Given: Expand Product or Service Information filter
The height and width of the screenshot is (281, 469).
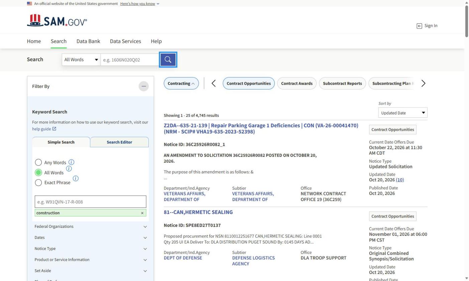Looking at the screenshot, I should pyautogui.click(x=90, y=260).
